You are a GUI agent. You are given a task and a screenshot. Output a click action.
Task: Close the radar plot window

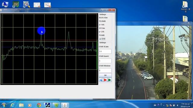112,10
